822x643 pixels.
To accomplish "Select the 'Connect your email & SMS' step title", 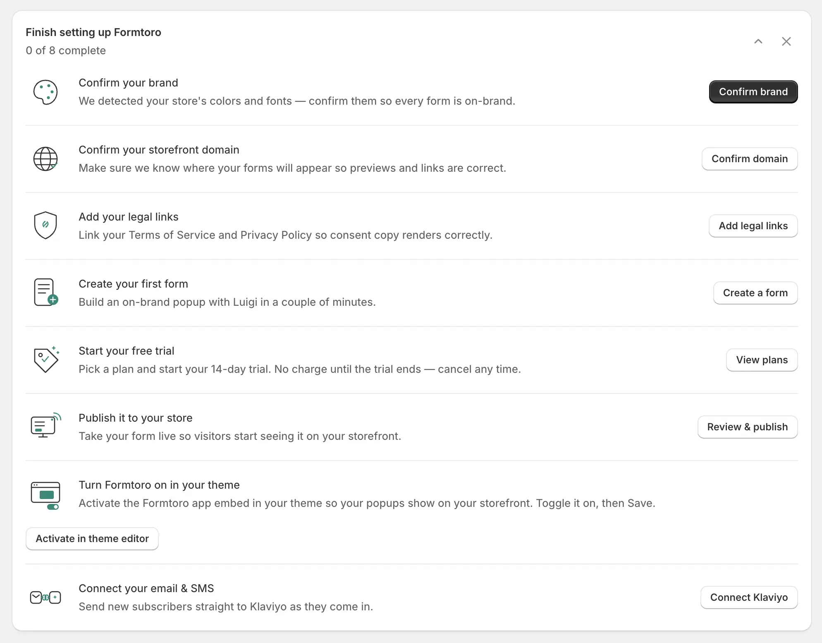I will click(x=146, y=588).
